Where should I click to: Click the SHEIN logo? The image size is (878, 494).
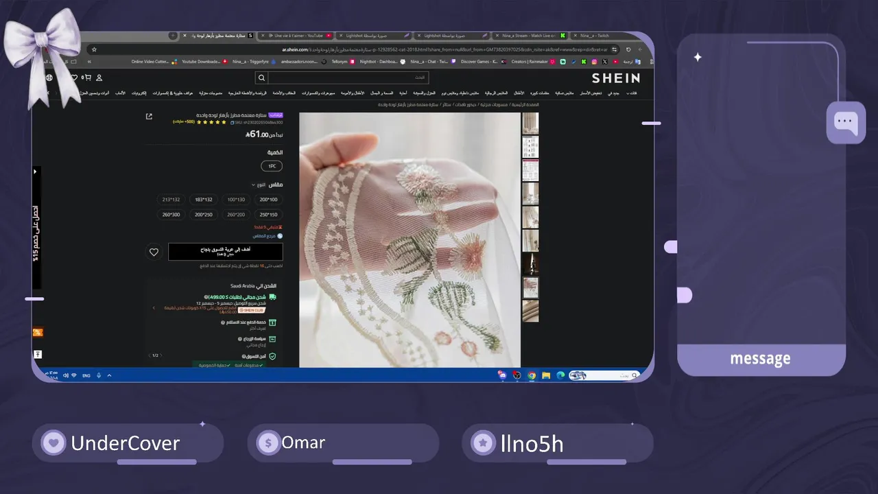615,78
